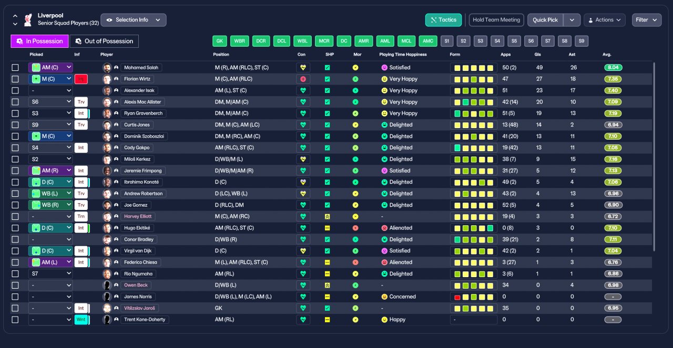This screenshot has width=673, height=348.
Task: Open the Selection Info dropdown
Action: click(x=134, y=20)
